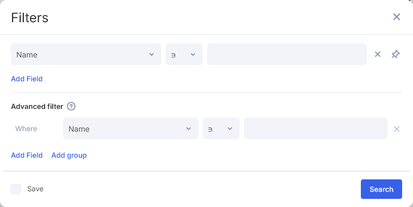Close the Filters dialog
Viewport: 413px width, 207px height.
pyautogui.click(x=396, y=17)
